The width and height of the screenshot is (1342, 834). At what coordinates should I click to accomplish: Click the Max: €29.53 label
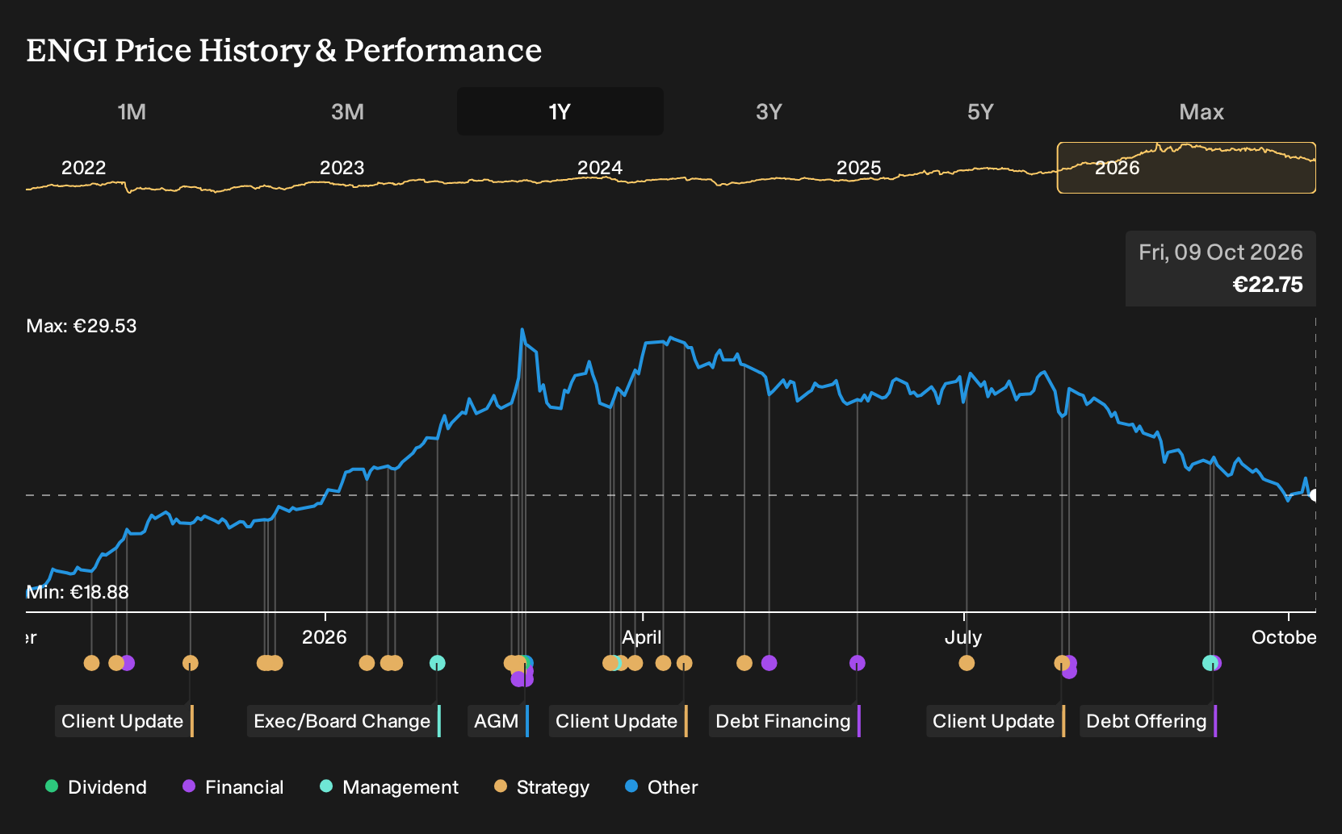[x=82, y=326]
